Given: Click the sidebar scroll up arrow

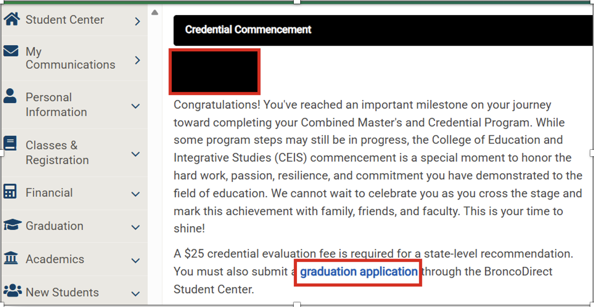Looking at the screenshot, I should click(155, 12).
